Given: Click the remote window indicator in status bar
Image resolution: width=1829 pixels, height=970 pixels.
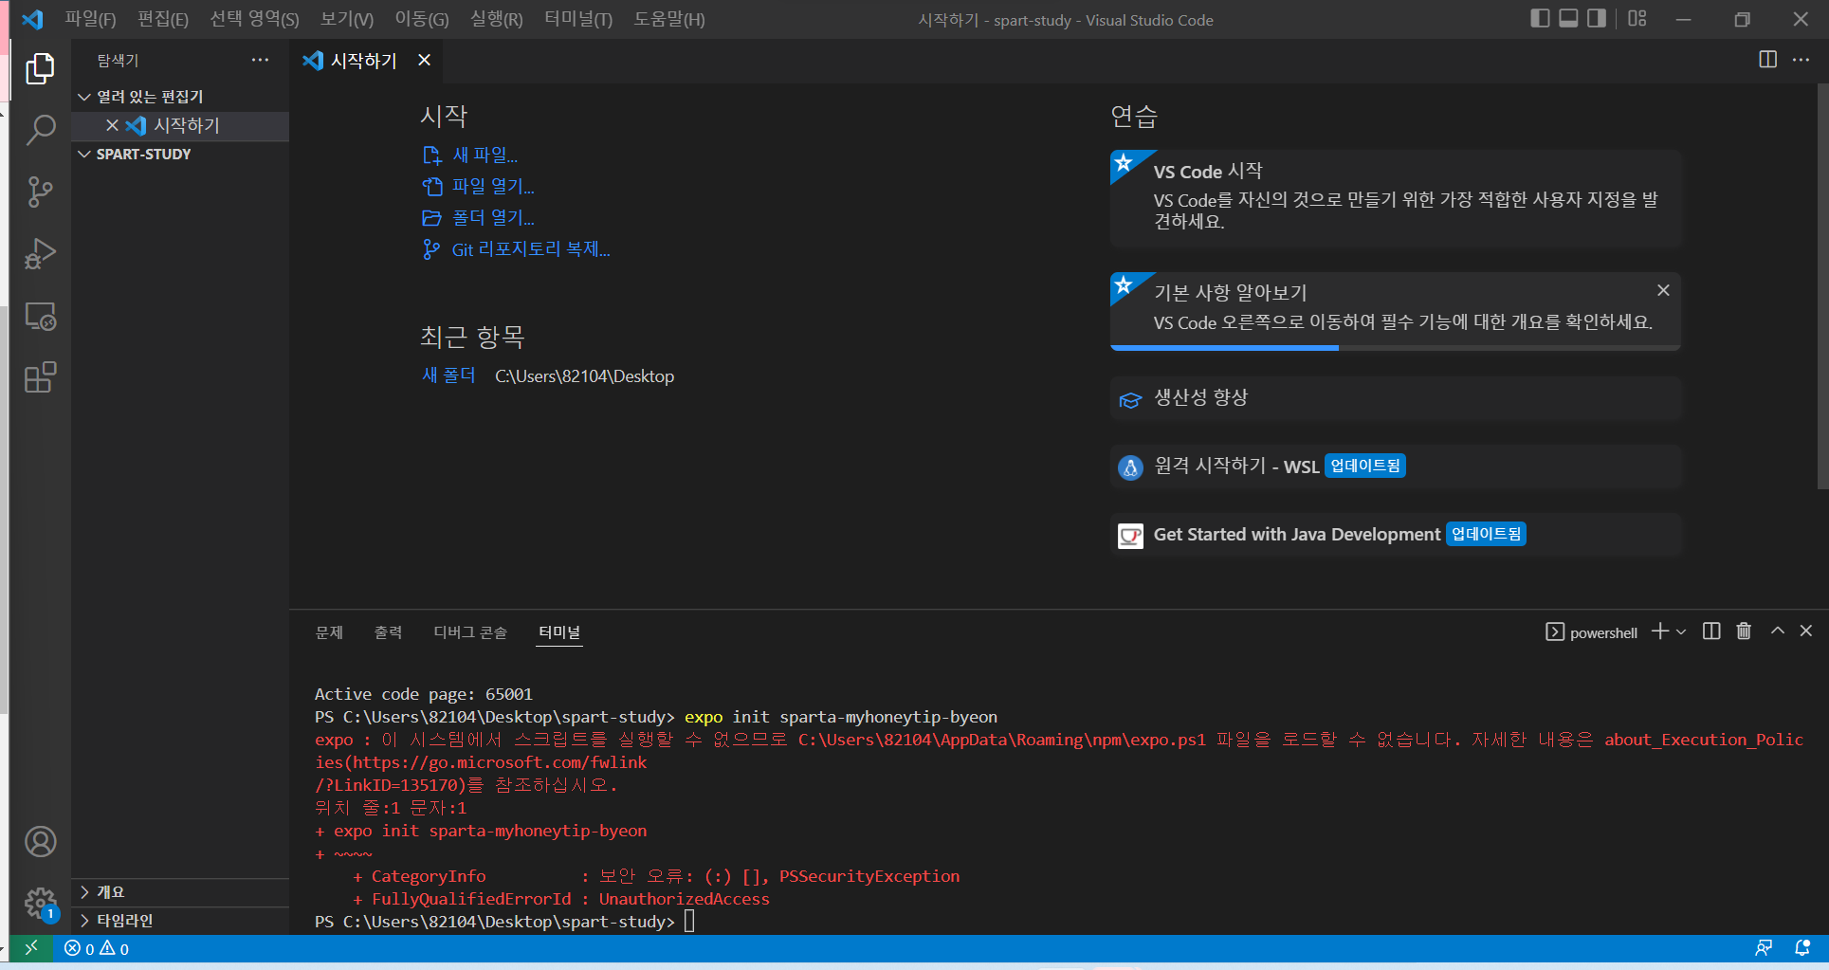Looking at the screenshot, I should (31, 947).
